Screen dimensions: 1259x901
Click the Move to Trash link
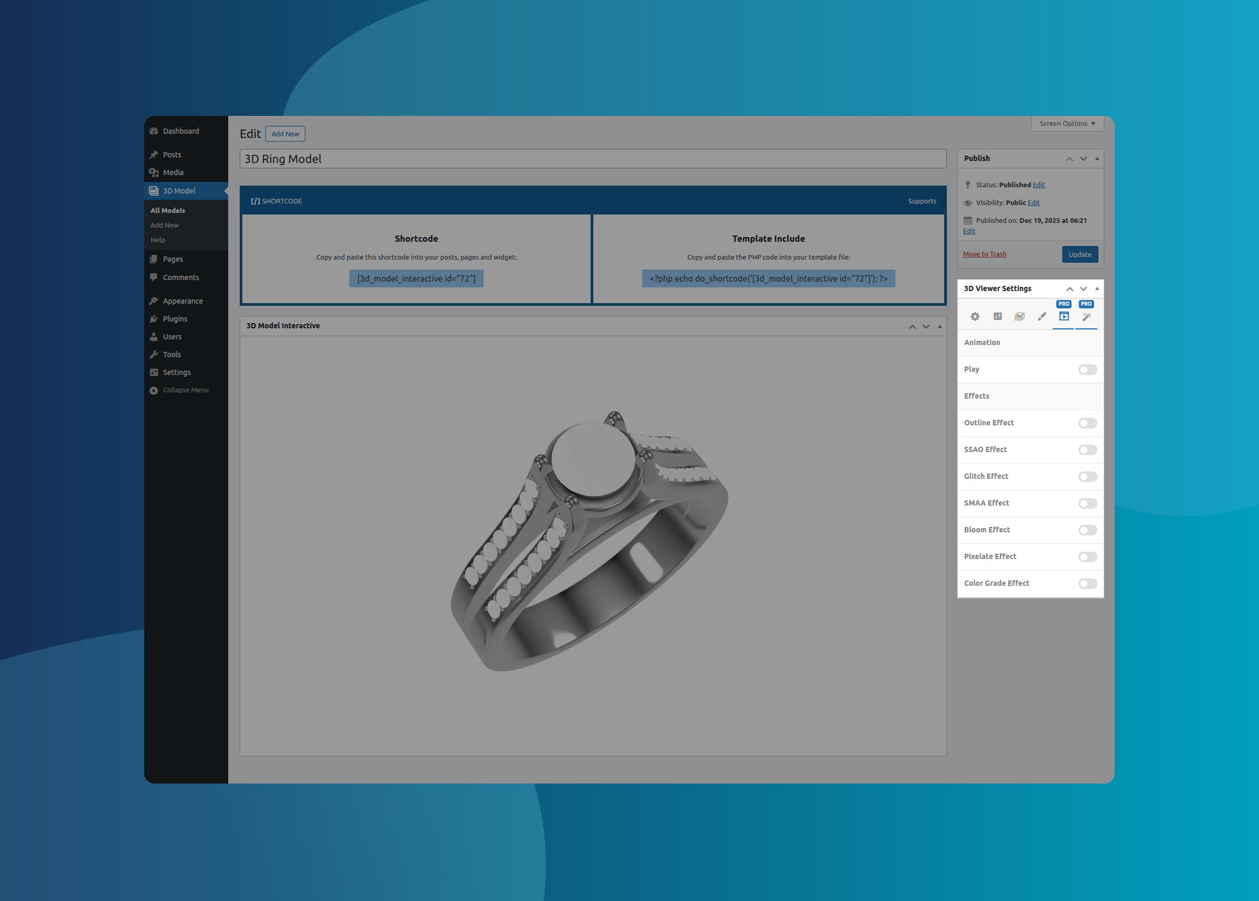[984, 254]
